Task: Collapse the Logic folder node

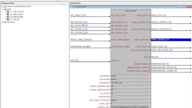Action: pyautogui.click(x=2, y=9)
